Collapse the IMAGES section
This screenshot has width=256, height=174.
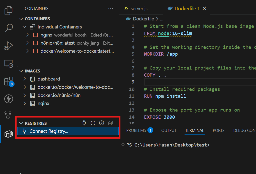(21, 71)
